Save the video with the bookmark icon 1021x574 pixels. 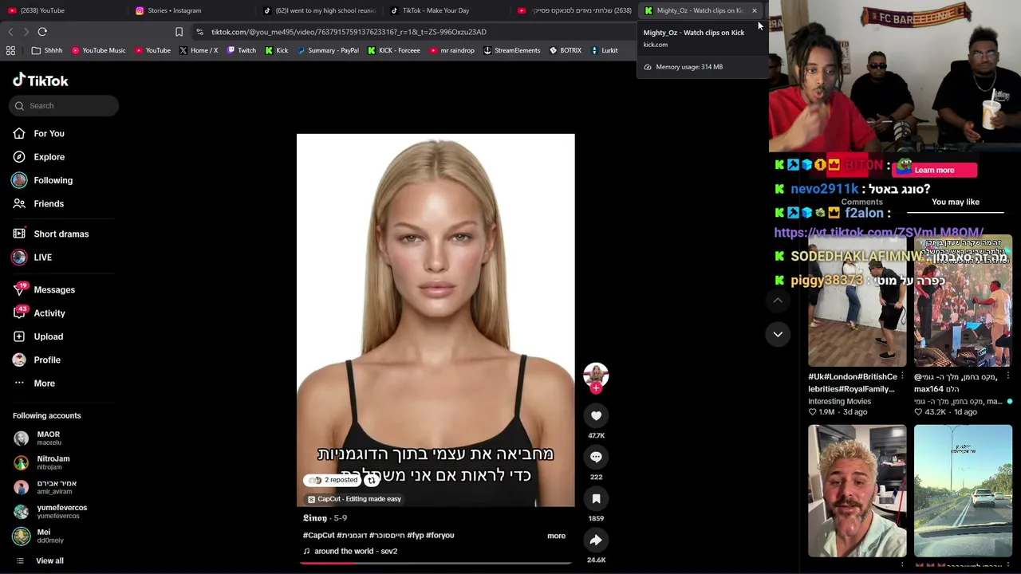(x=596, y=498)
